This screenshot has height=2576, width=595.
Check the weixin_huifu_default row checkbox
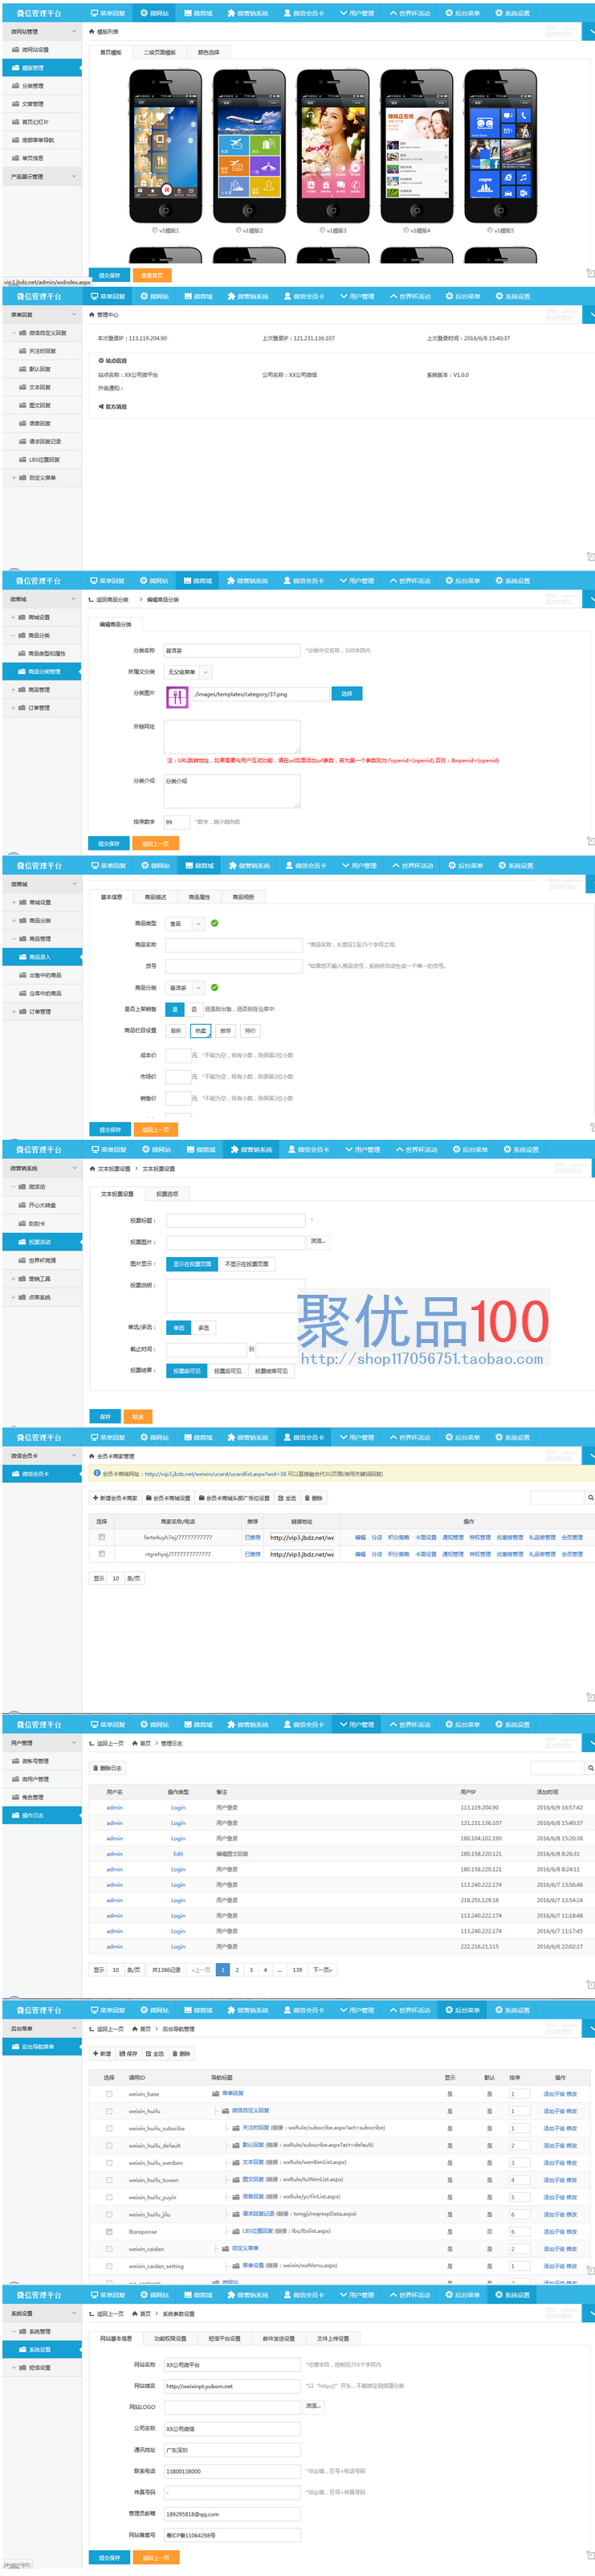[x=109, y=2145]
